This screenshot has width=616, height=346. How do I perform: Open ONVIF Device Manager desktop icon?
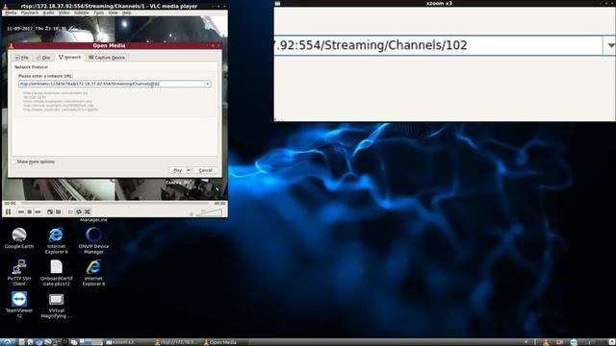tap(93, 240)
